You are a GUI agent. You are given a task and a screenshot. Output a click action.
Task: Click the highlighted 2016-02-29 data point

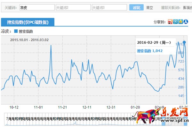click(x=184, y=42)
